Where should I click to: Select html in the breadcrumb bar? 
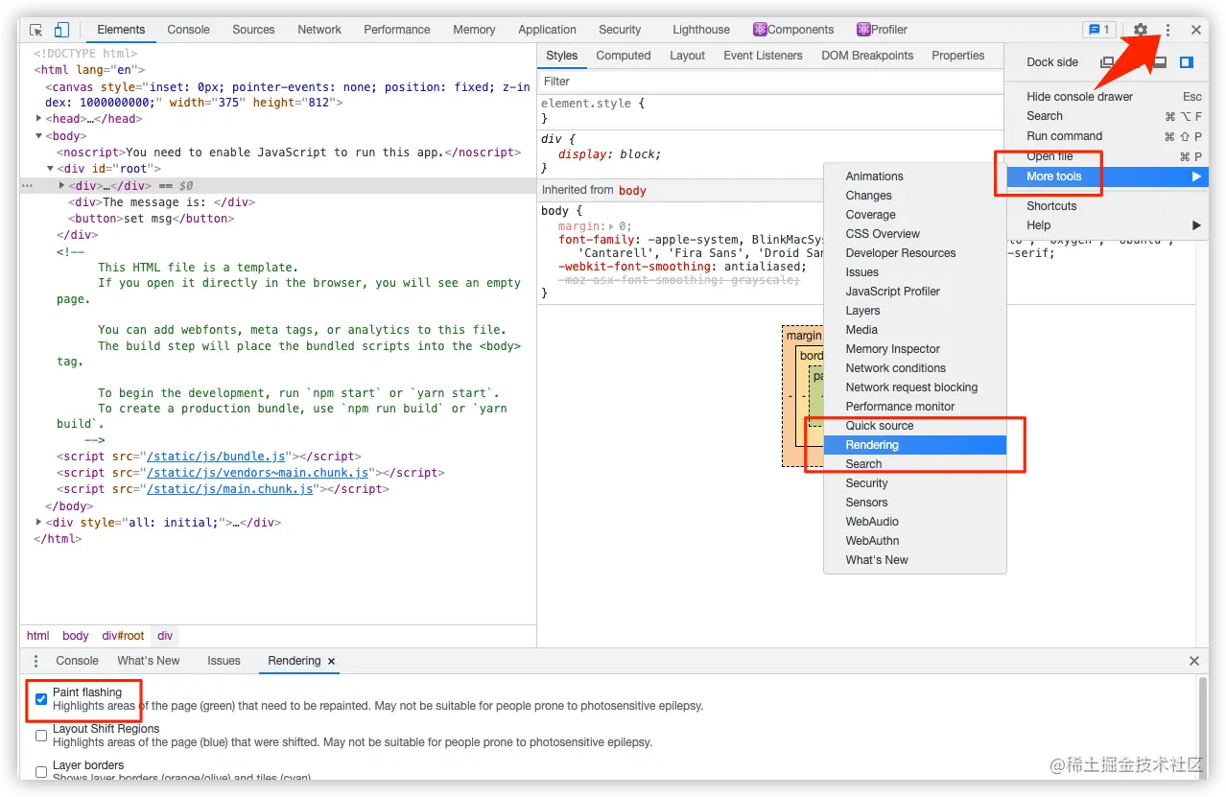38,636
